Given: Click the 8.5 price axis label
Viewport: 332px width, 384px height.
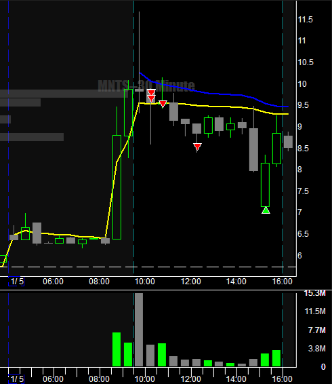Looking at the screenshot, I should click(x=303, y=148).
